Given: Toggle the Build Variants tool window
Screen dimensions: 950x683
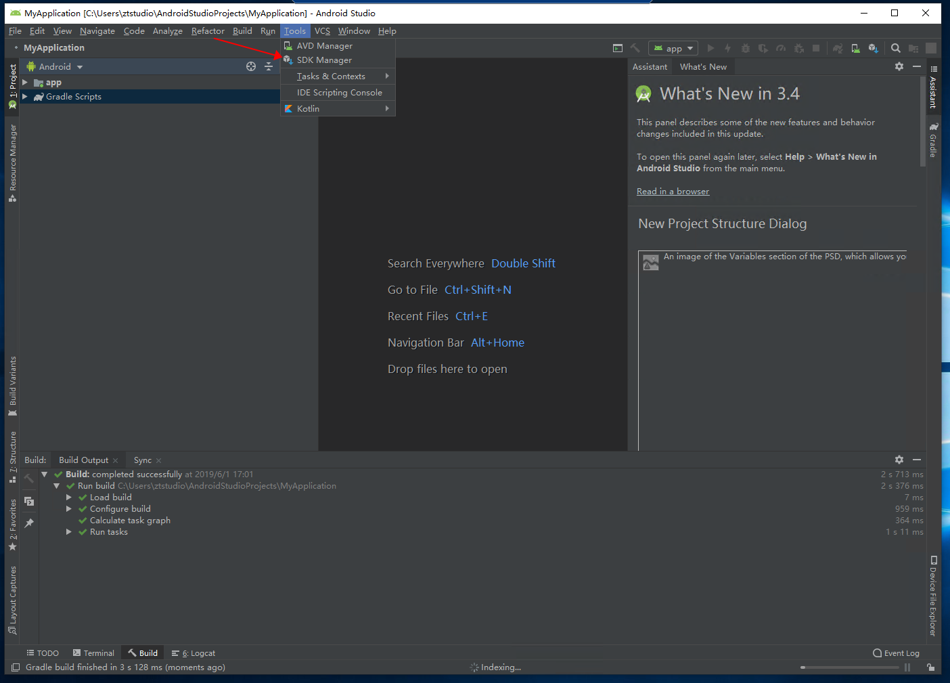Looking at the screenshot, I should 12,386.
